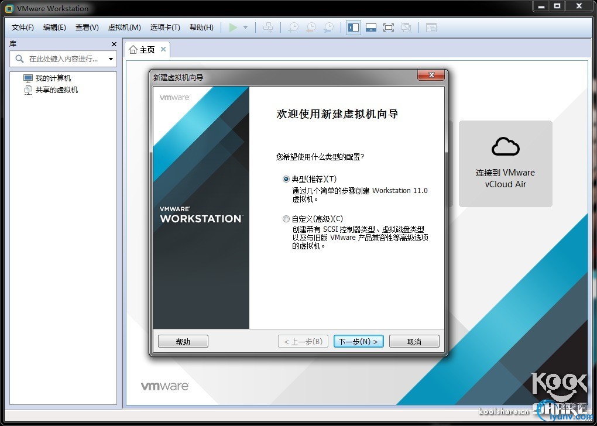This screenshot has height=426, width=597.
Task: Click the cloud icon on the vCloud Air tile
Action: pyautogui.click(x=505, y=146)
